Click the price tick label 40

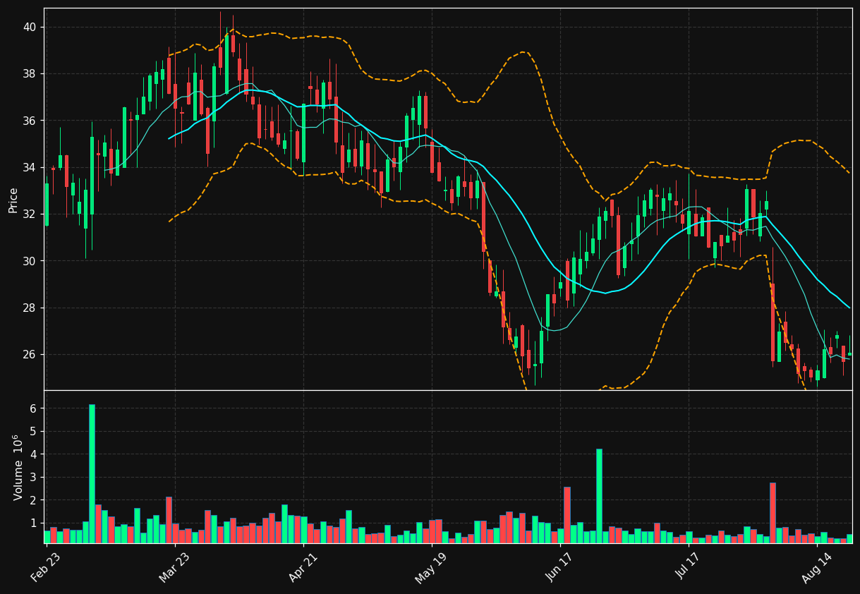[x=30, y=27]
